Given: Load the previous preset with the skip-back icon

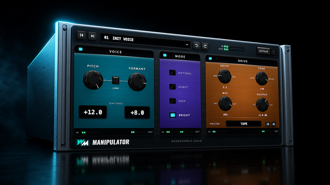Looking at the screenshot, I should tap(81, 35).
